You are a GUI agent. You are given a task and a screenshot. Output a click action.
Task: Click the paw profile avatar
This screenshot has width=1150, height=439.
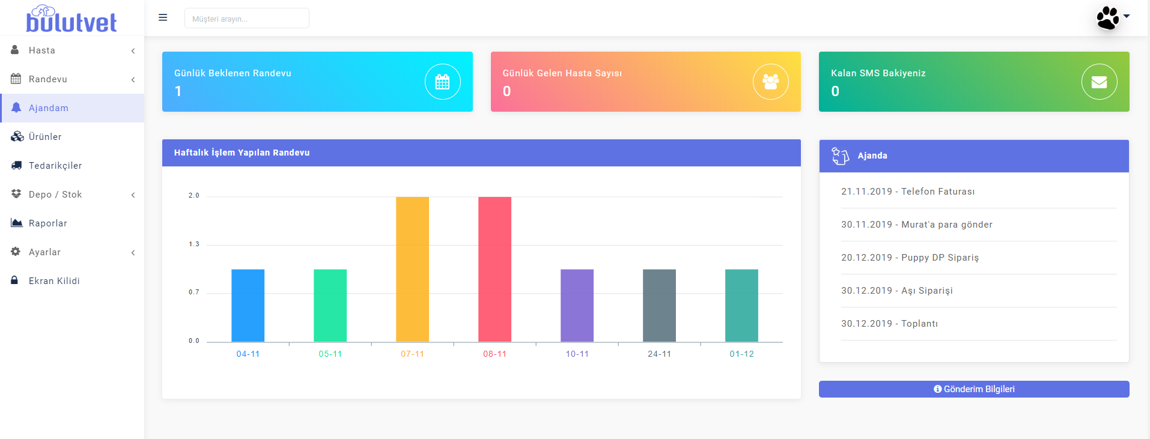1108,18
